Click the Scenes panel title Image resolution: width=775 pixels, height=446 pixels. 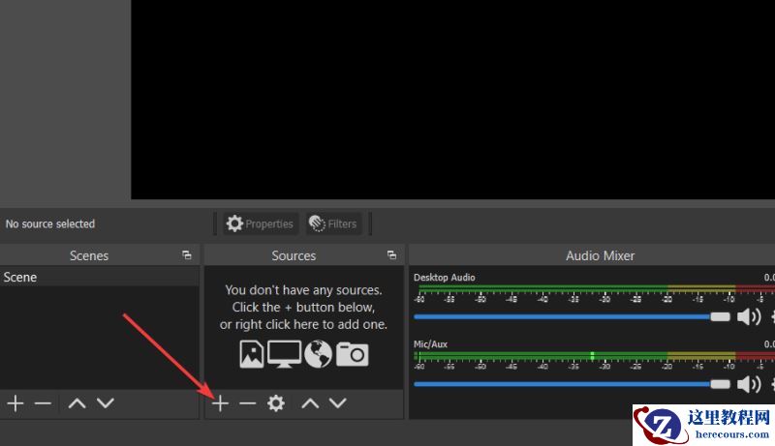[x=89, y=255]
